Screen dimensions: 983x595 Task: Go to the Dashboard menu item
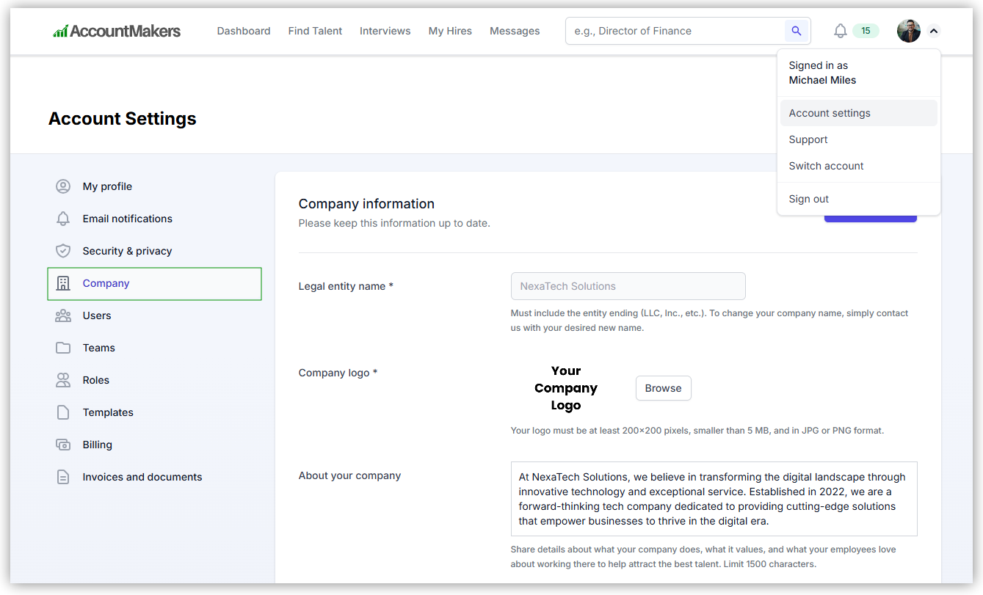click(243, 31)
